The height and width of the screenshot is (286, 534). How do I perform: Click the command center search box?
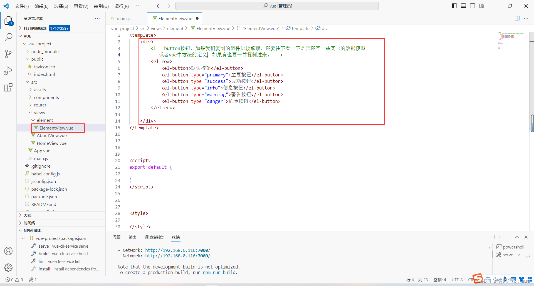click(x=277, y=6)
